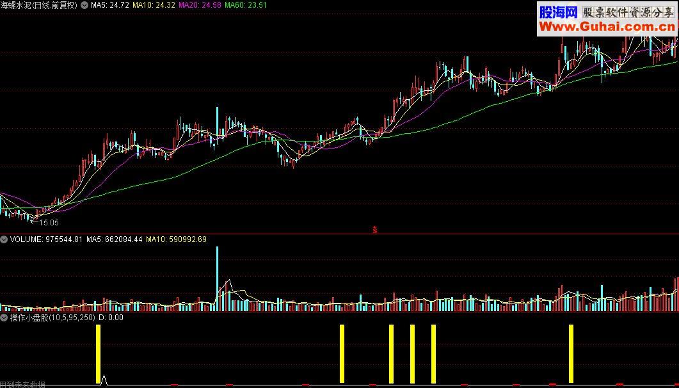Open the dropdown arrow beside 海螺水泥 title

(84, 6)
